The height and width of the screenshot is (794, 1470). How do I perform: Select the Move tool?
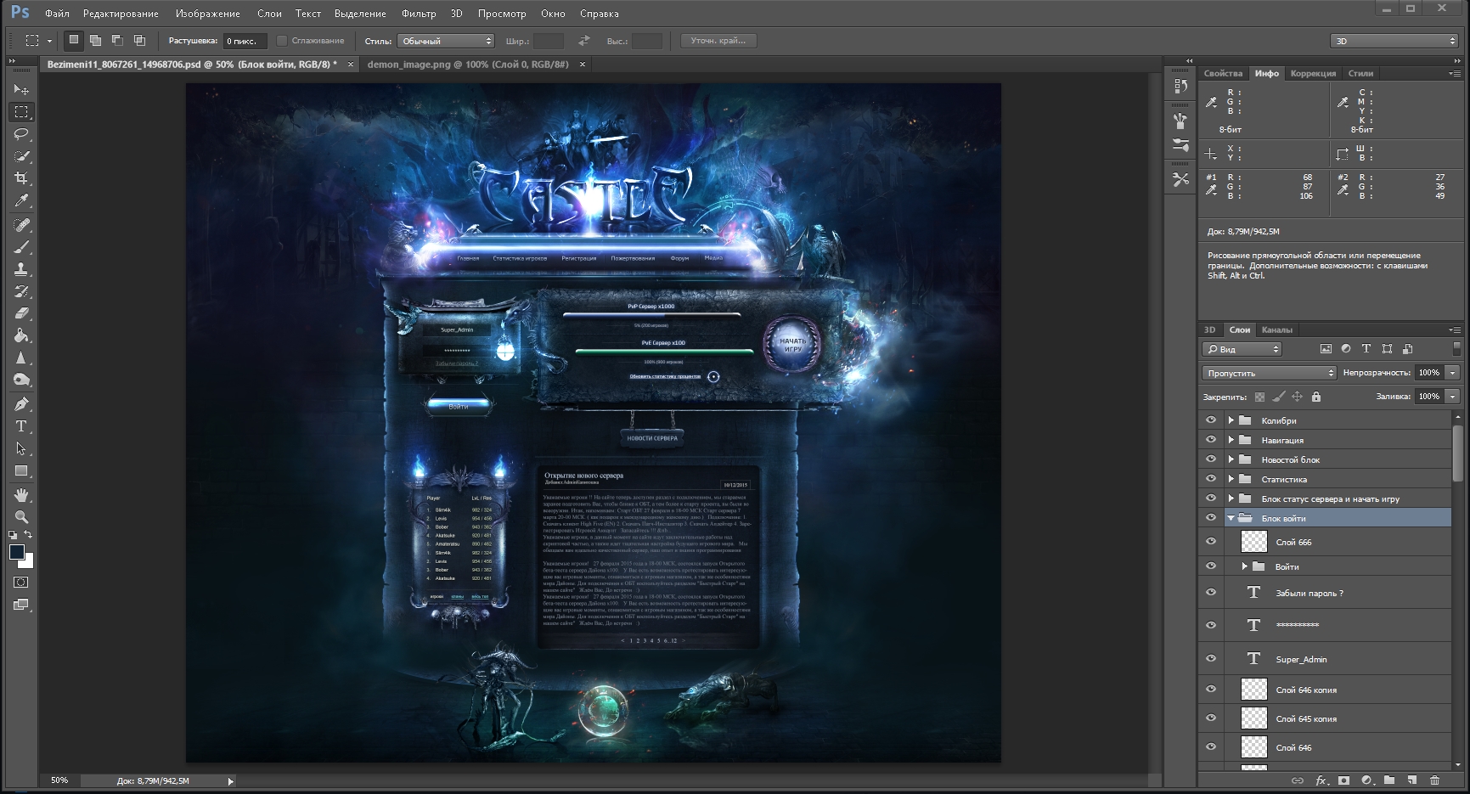[x=22, y=89]
